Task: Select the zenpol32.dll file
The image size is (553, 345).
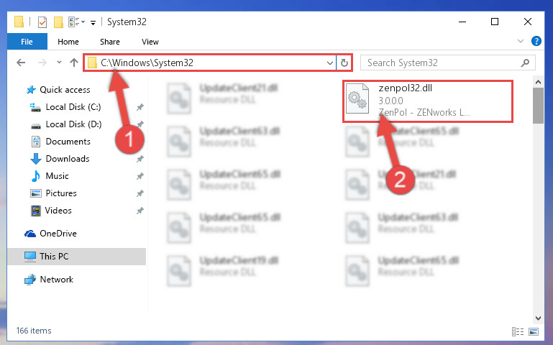Action: (x=427, y=101)
